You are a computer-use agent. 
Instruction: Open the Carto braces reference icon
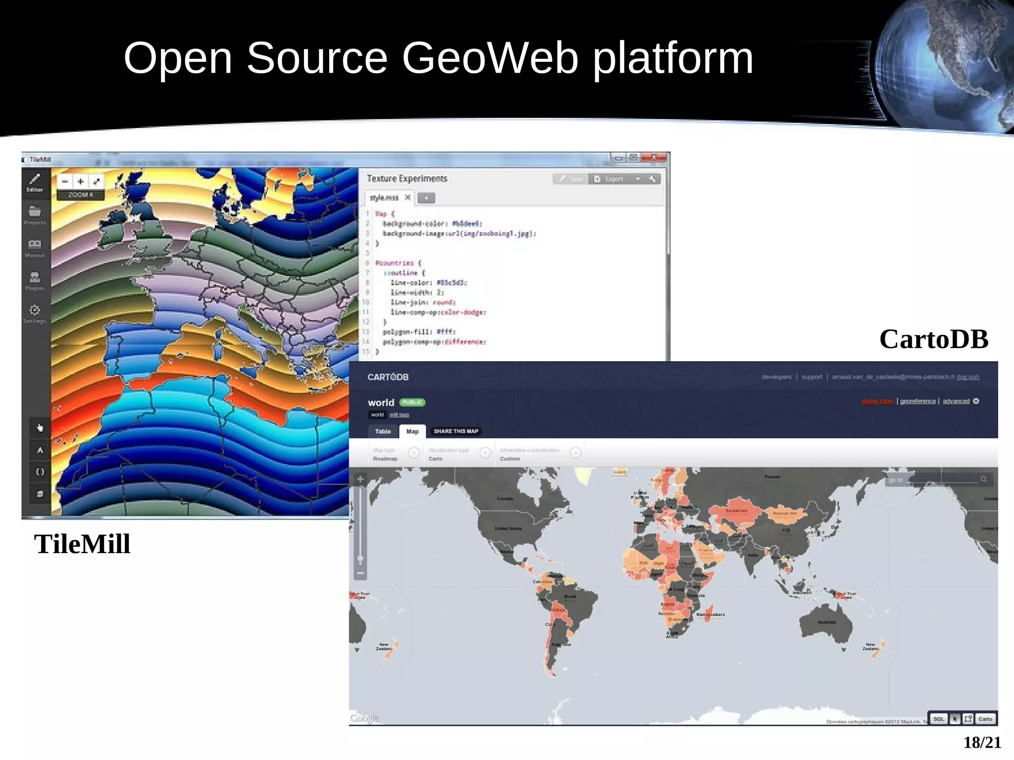click(40, 472)
